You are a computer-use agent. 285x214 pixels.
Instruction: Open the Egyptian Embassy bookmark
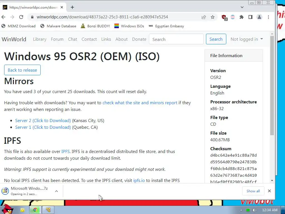166,26
